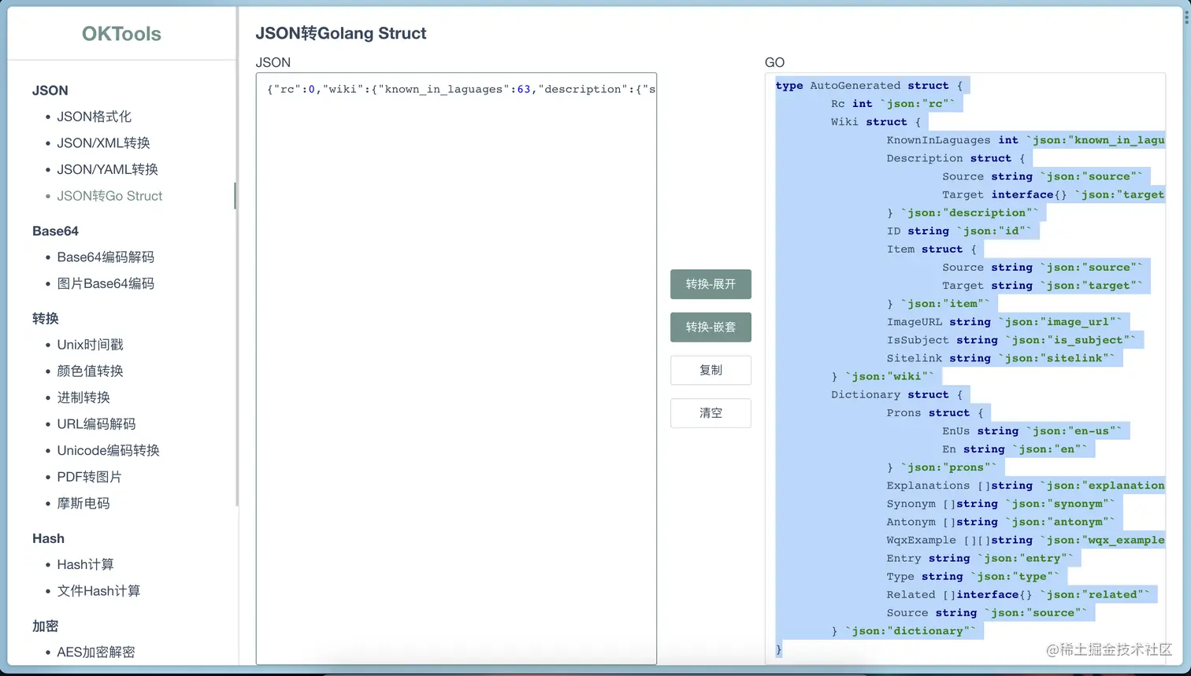This screenshot has height=676, width=1191.
Task: Click the 'EnUs string' code line
Action: tap(1032, 430)
